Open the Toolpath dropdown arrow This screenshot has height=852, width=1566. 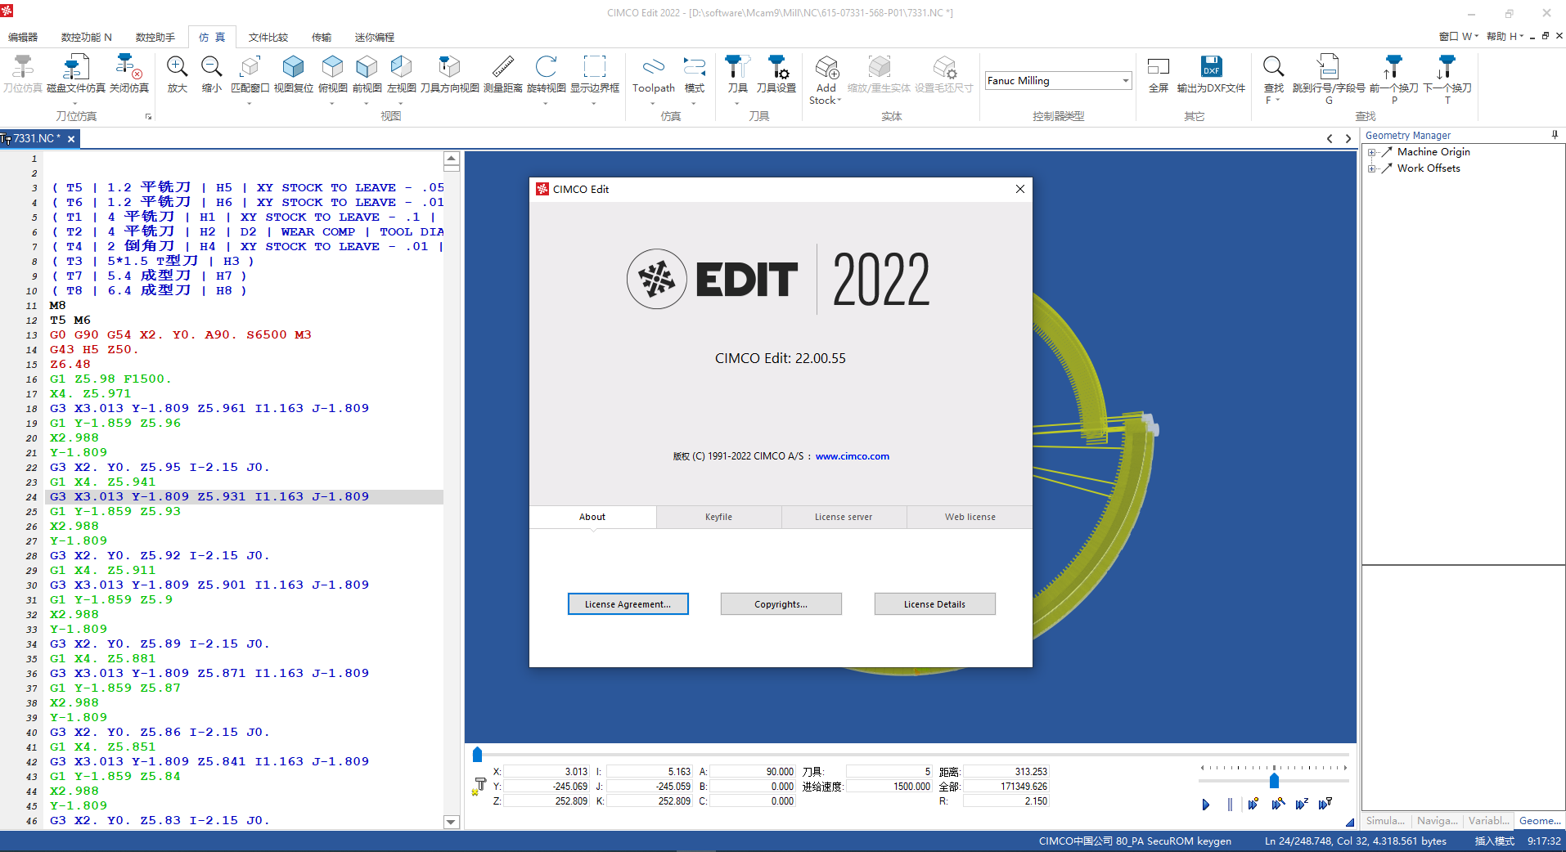pyautogui.click(x=653, y=104)
